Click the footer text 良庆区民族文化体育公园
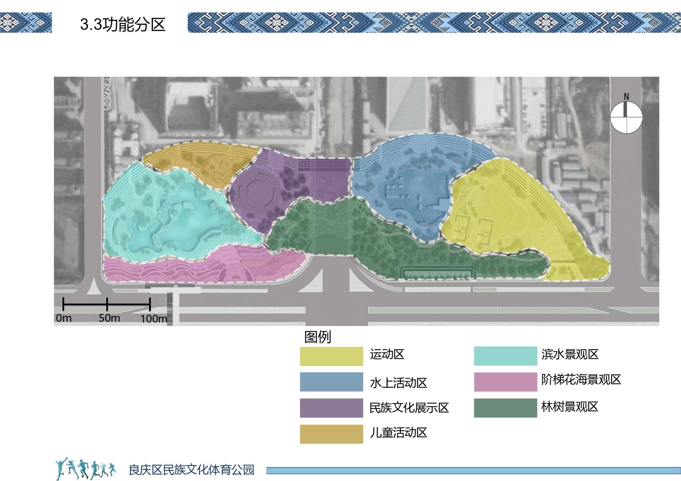The width and height of the screenshot is (681, 481). pos(191,470)
